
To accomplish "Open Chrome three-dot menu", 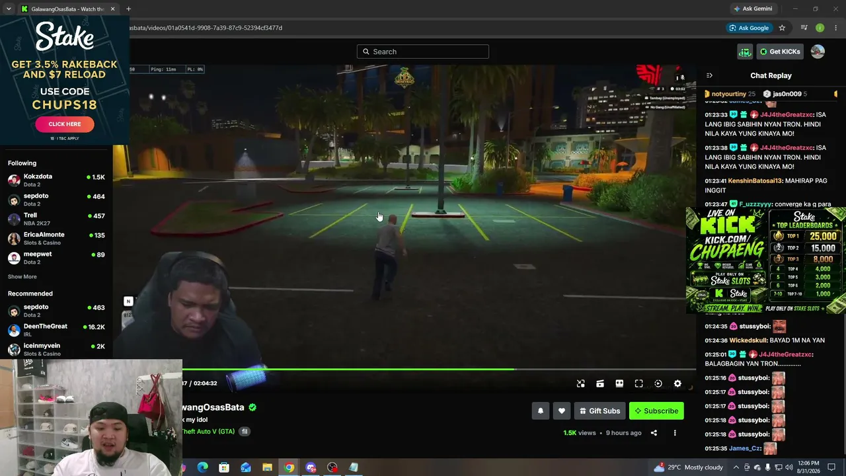I will [x=836, y=28].
